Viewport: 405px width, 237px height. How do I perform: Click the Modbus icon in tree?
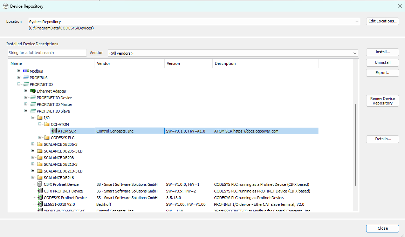coord(26,71)
